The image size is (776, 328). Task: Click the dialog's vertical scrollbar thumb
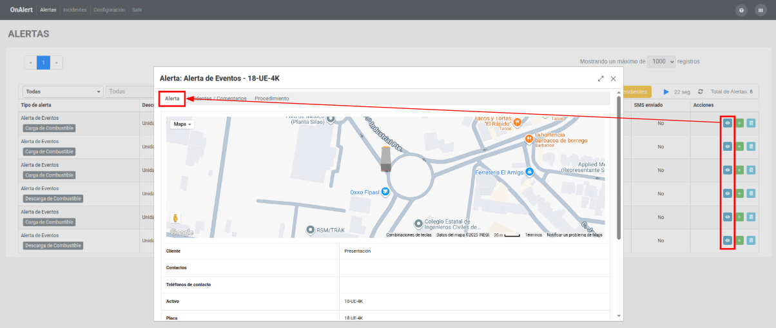pyautogui.click(x=619, y=169)
